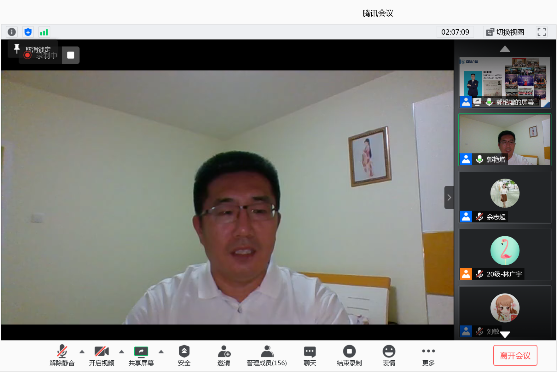
Task: Click the blue security shield icon
Action: pyautogui.click(x=28, y=32)
